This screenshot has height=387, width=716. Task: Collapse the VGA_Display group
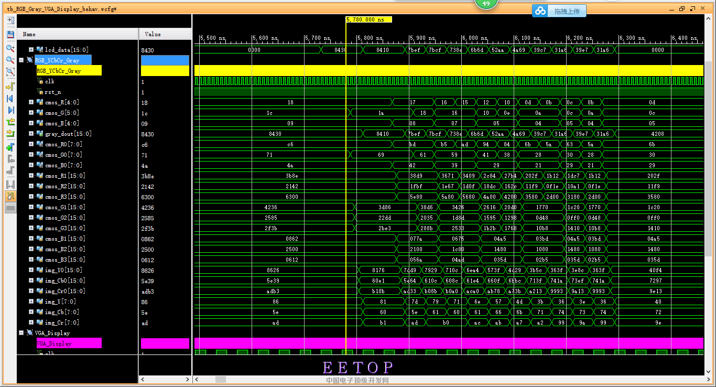point(21,333)
